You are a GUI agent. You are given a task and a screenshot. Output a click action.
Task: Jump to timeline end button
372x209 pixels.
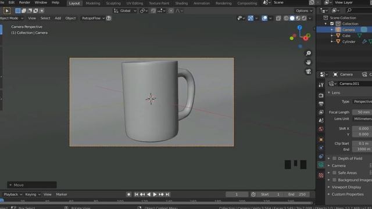point(167,194)
